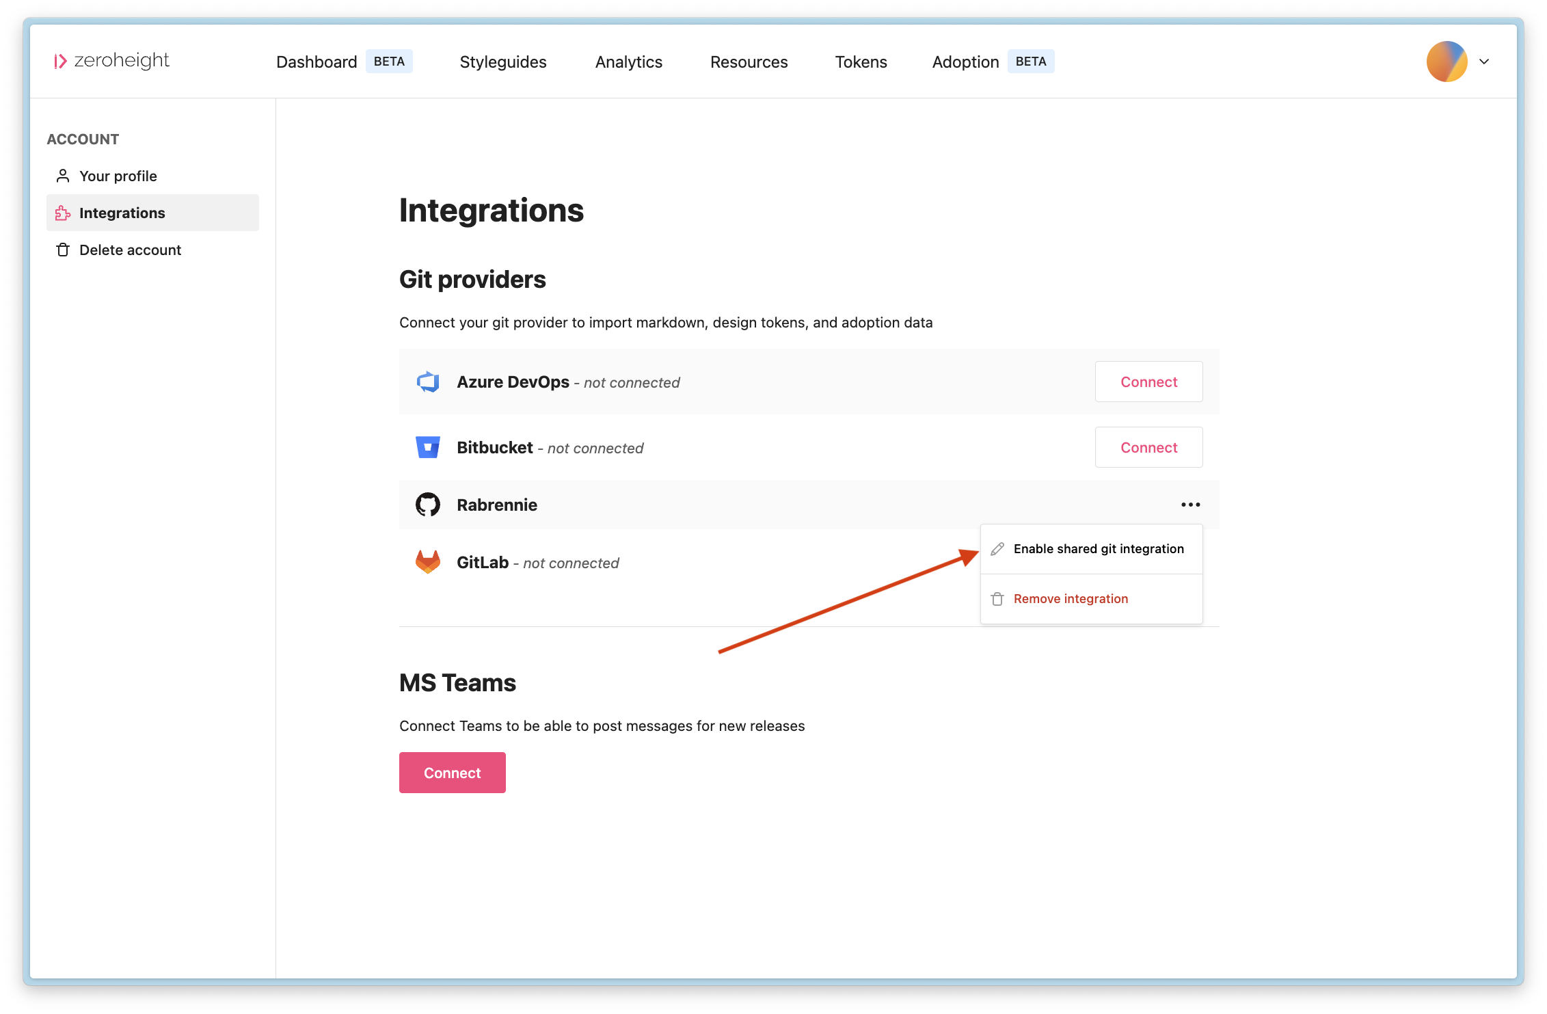1547x1014 pixels.
Task: Click the puzzle piece Integrations icon
Action: (x=63, y=213)
